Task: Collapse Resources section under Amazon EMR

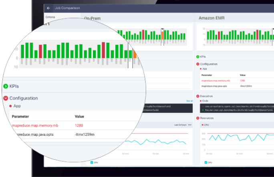Action: pos(197,118)
